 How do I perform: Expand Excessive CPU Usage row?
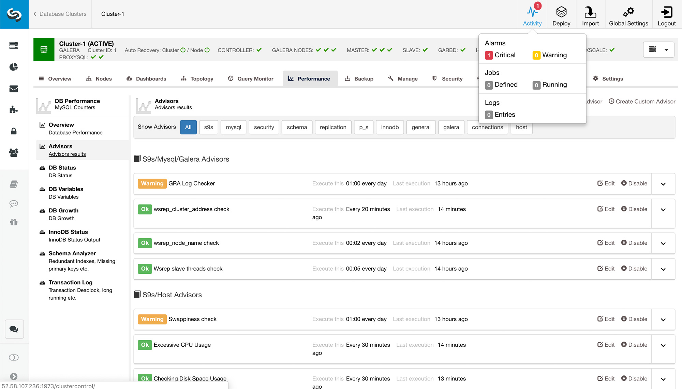click(663, 345)
